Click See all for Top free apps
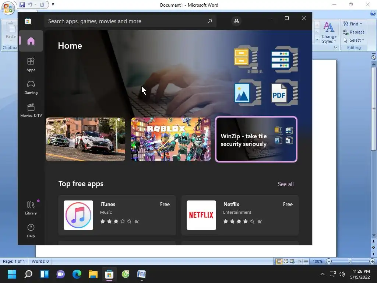The height and width of the screenshot is (283, 377). [286, 184]
